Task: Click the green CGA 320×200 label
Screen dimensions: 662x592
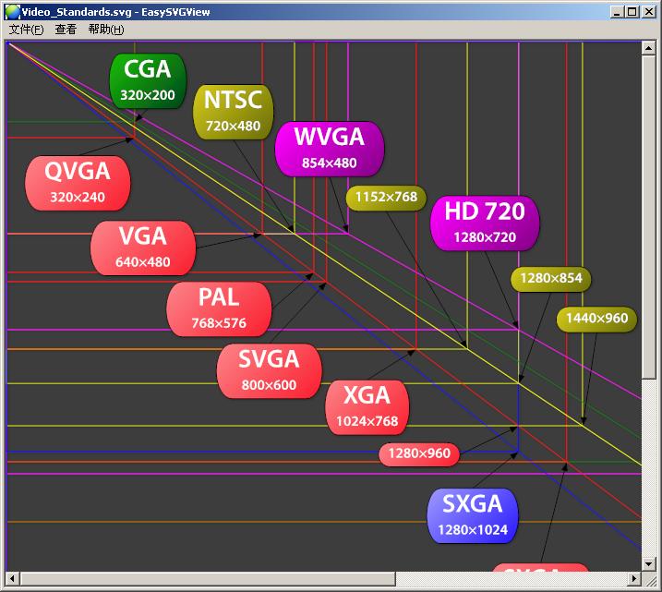Action: pos(147,79)
